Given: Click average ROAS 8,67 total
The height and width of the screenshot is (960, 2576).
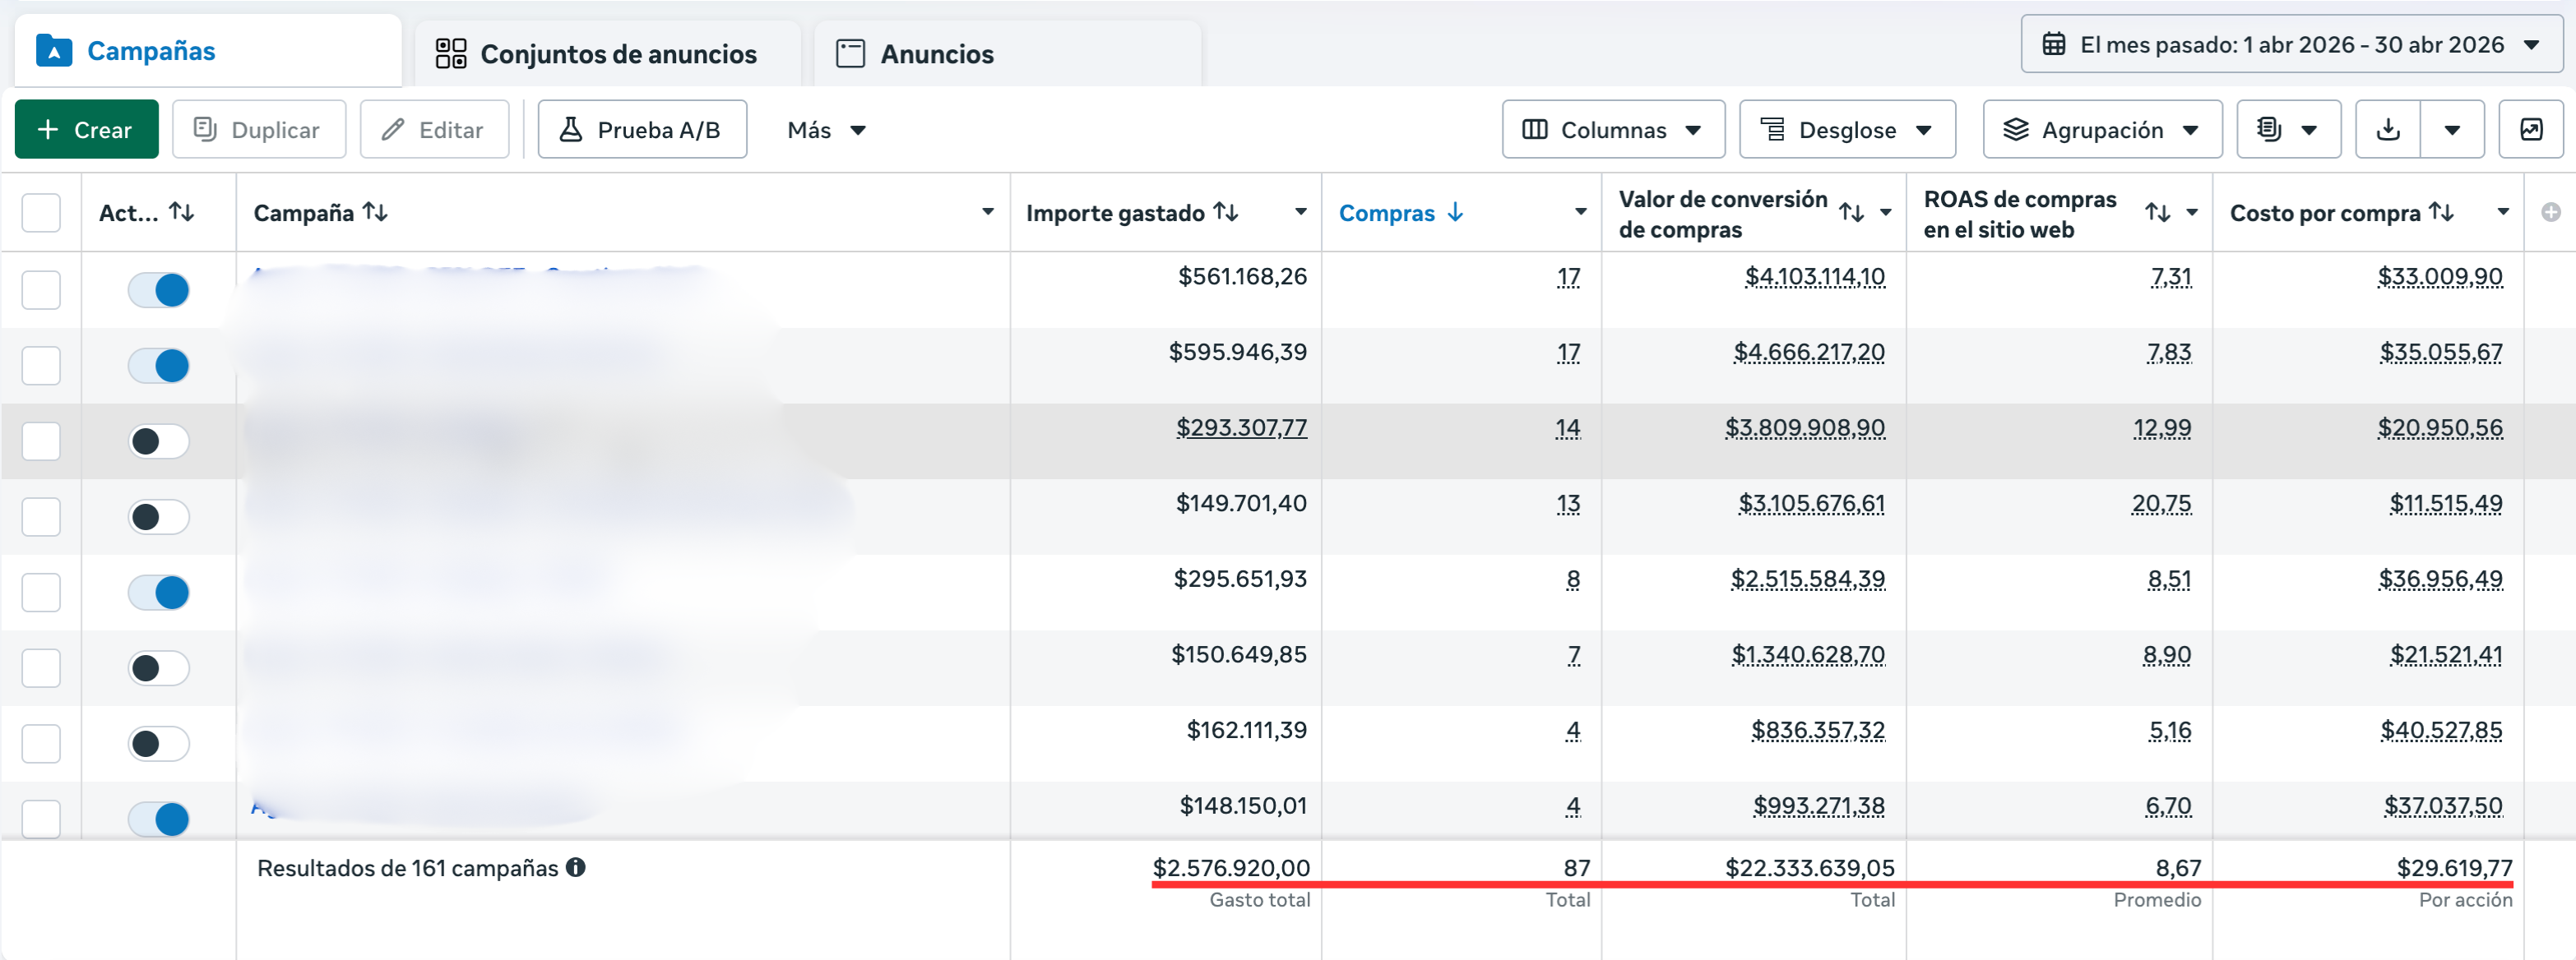Looking at the screenshot, I should coord(2178,868).
